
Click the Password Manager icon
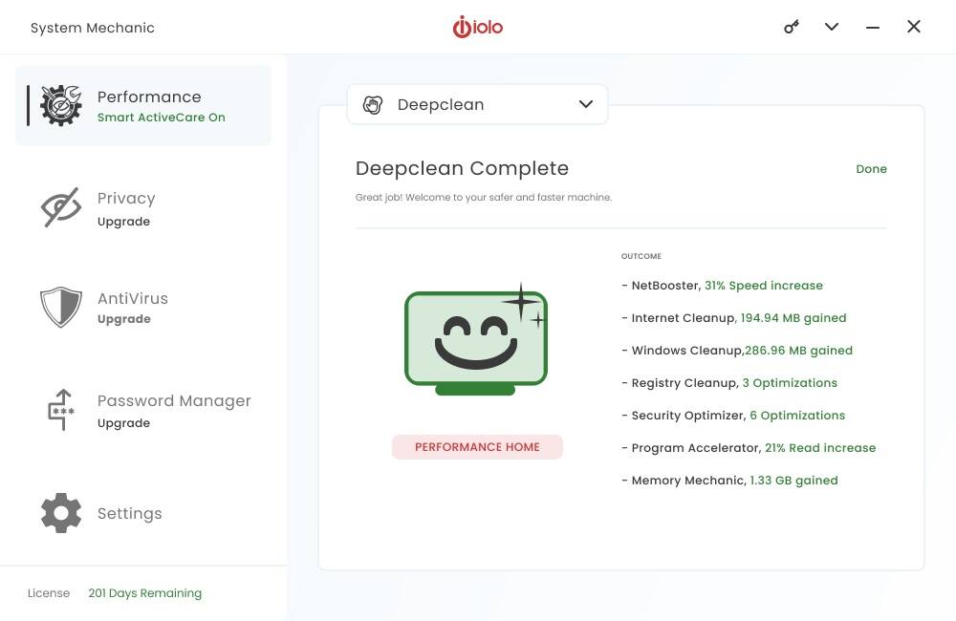[61, 410]
